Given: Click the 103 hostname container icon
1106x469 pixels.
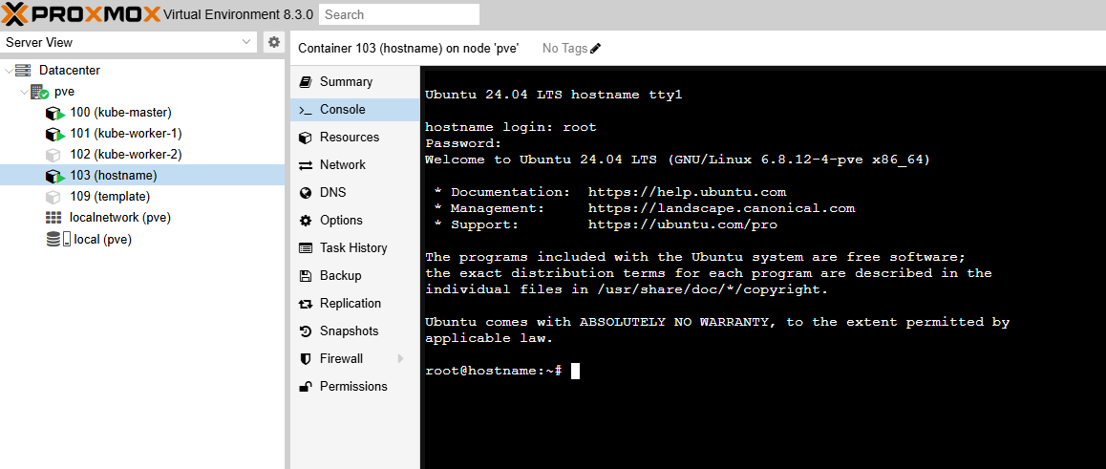Looking at the screenshot, I should (55, 177).
